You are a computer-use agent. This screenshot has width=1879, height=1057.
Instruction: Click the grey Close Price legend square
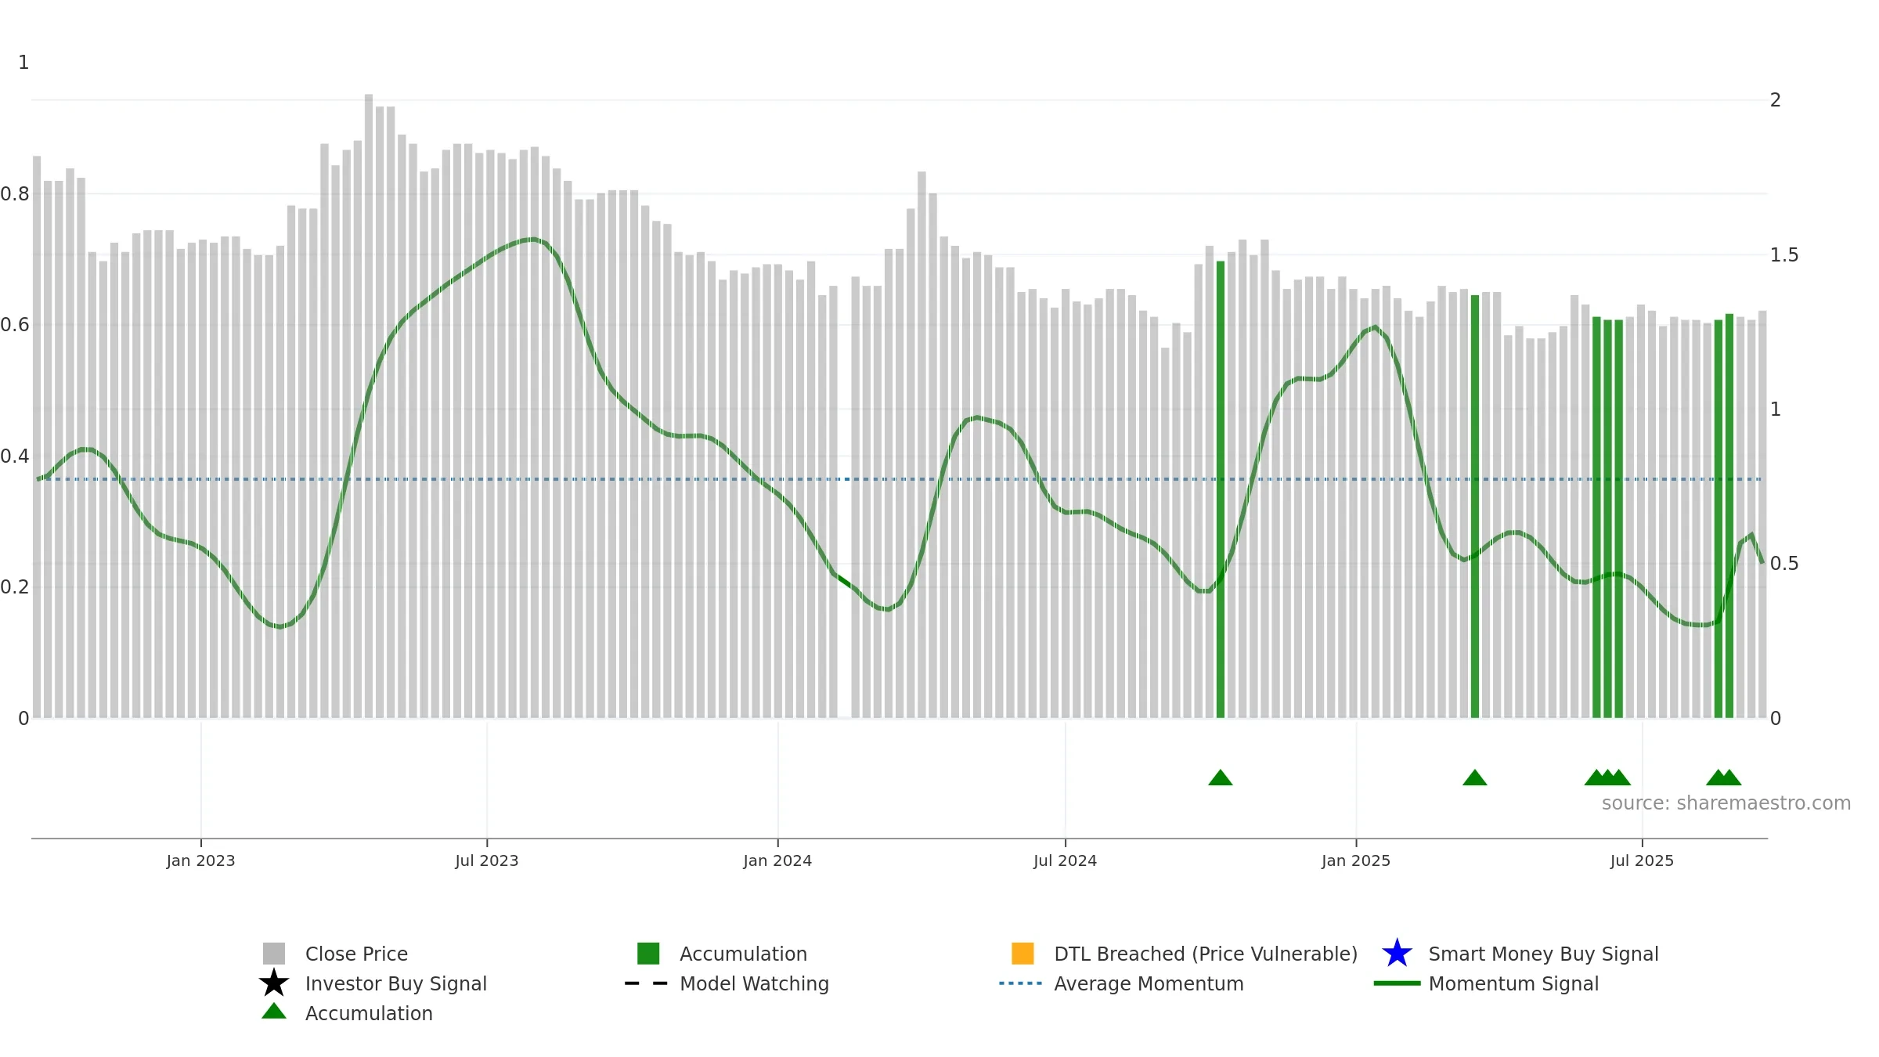(274, 954)
